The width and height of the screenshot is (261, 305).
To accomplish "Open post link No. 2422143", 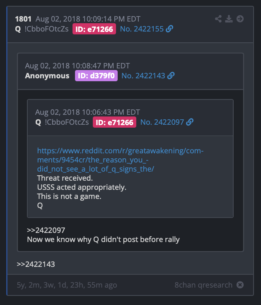I will pyautogui.click(x=143, y=76).
